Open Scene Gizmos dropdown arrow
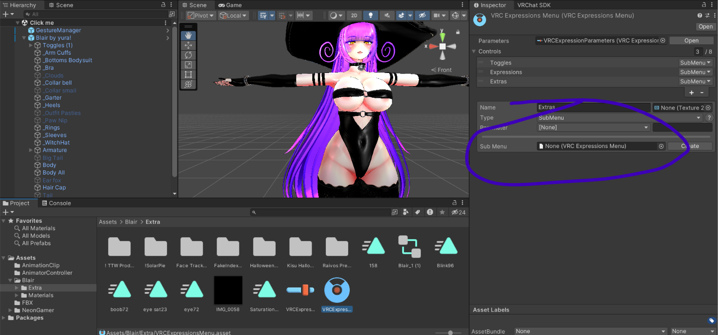 [x=464, y=15]
